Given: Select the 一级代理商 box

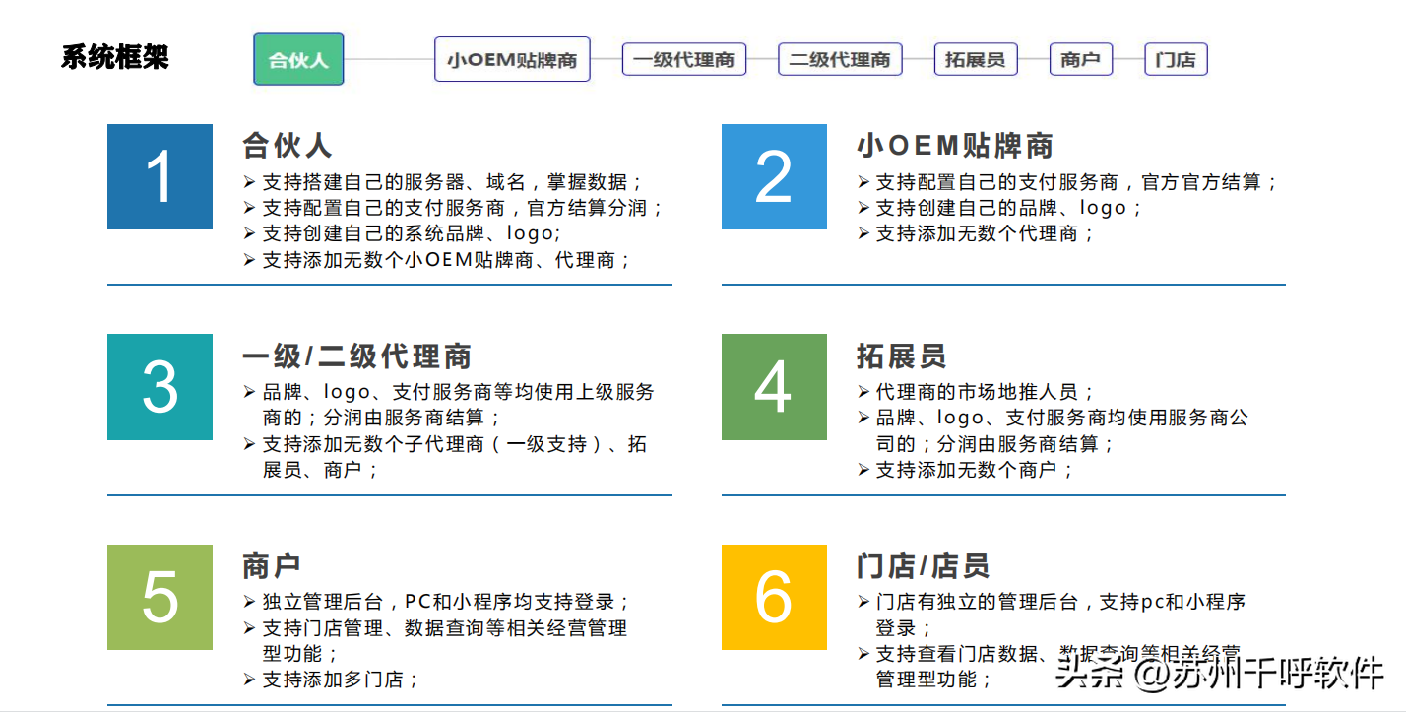Looking at the screenshot, I should tap(684, 59).
